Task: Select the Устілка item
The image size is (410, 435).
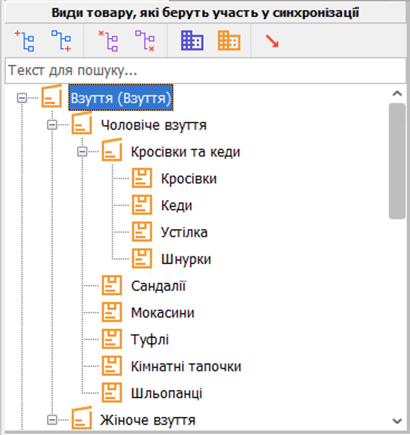Action: coord(184,232)
